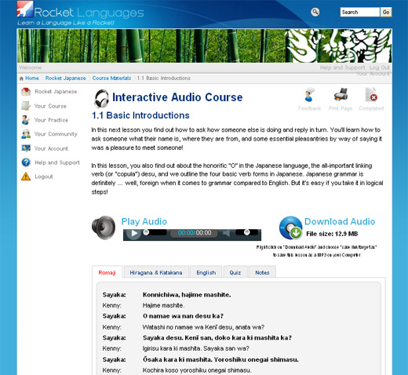Click the headphones icon beside Interactive Audio Course
The width and height of the screenshot is (408, 375).
pos(101,99)
